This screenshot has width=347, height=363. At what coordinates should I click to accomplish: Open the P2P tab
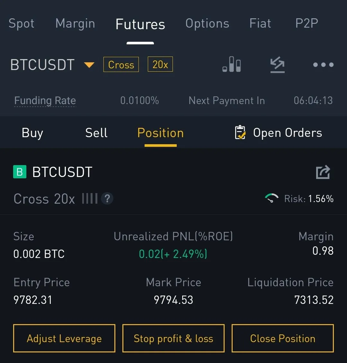pos(307,23)
